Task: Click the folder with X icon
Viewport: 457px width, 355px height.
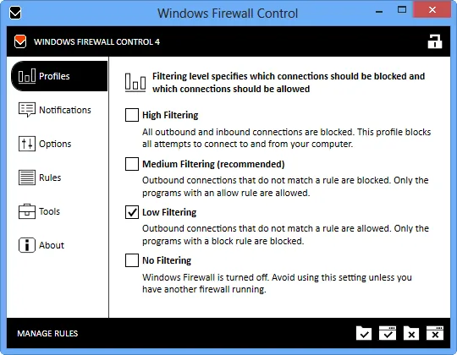Action: click(411, 333)
